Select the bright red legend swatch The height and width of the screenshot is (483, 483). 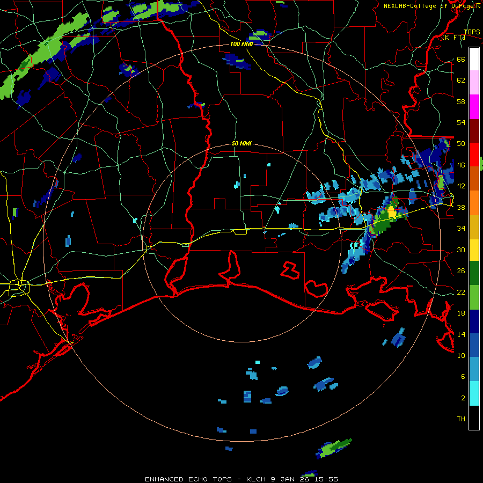(474, 155)
